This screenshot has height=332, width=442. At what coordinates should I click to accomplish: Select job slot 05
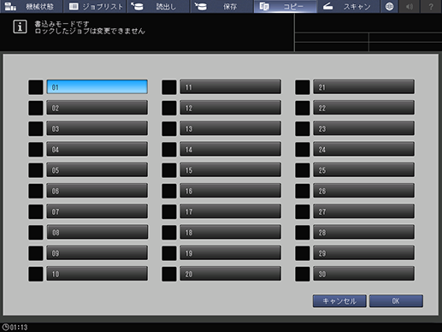pos(97,170)
